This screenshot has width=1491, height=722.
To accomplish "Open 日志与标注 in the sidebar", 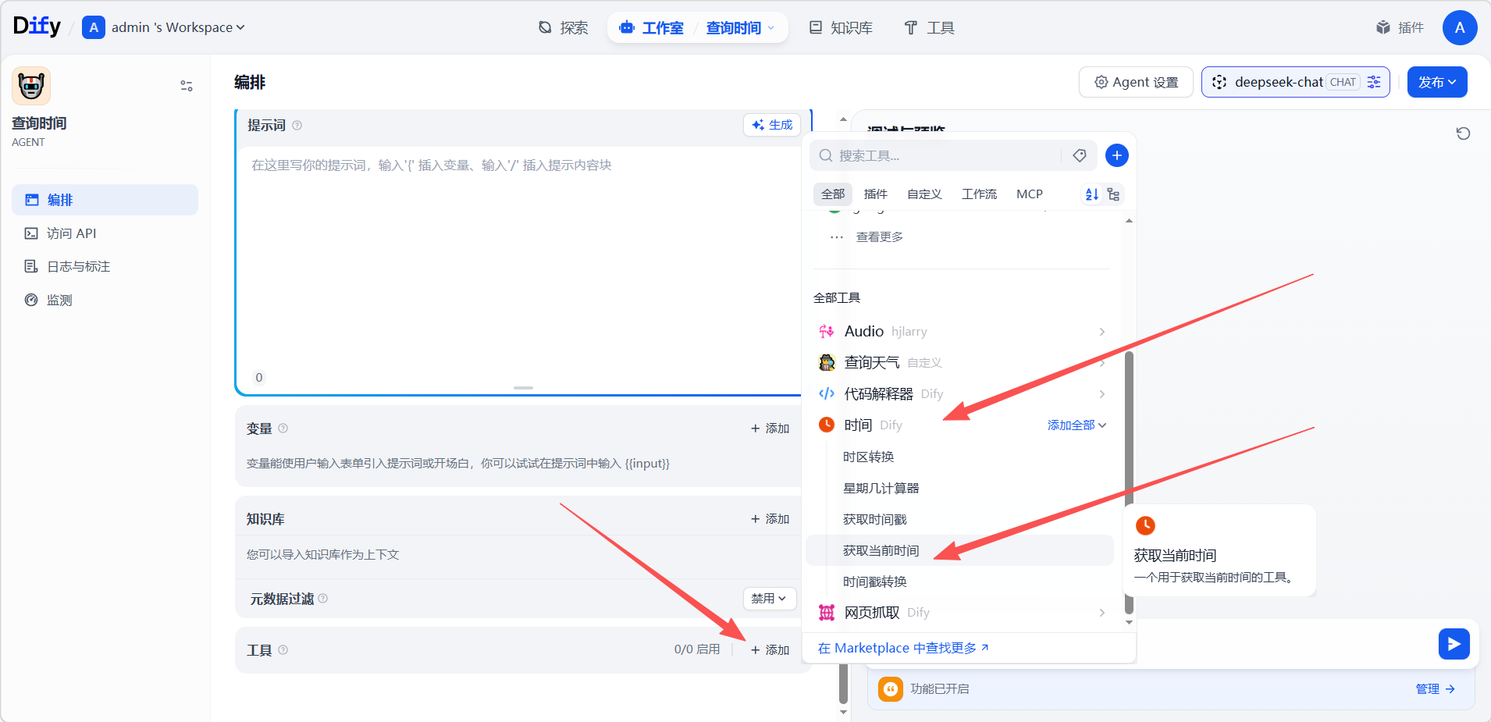I will [x=105, y=267].
